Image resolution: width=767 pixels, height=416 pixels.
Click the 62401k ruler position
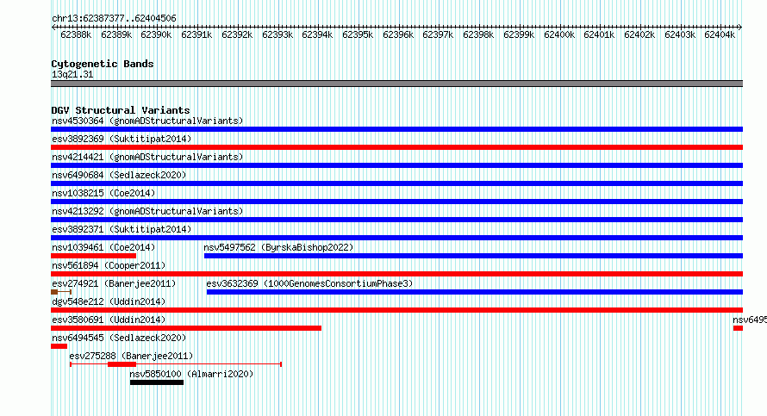pyautogui.click(x=599, y=34)
